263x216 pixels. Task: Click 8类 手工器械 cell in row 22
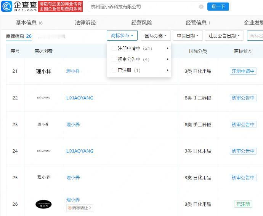click(198, 98)
